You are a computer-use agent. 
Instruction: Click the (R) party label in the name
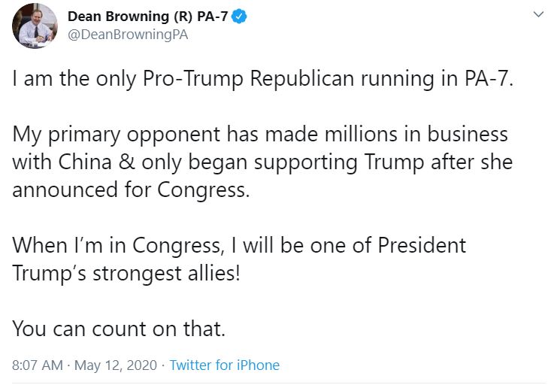coord(179,16)
